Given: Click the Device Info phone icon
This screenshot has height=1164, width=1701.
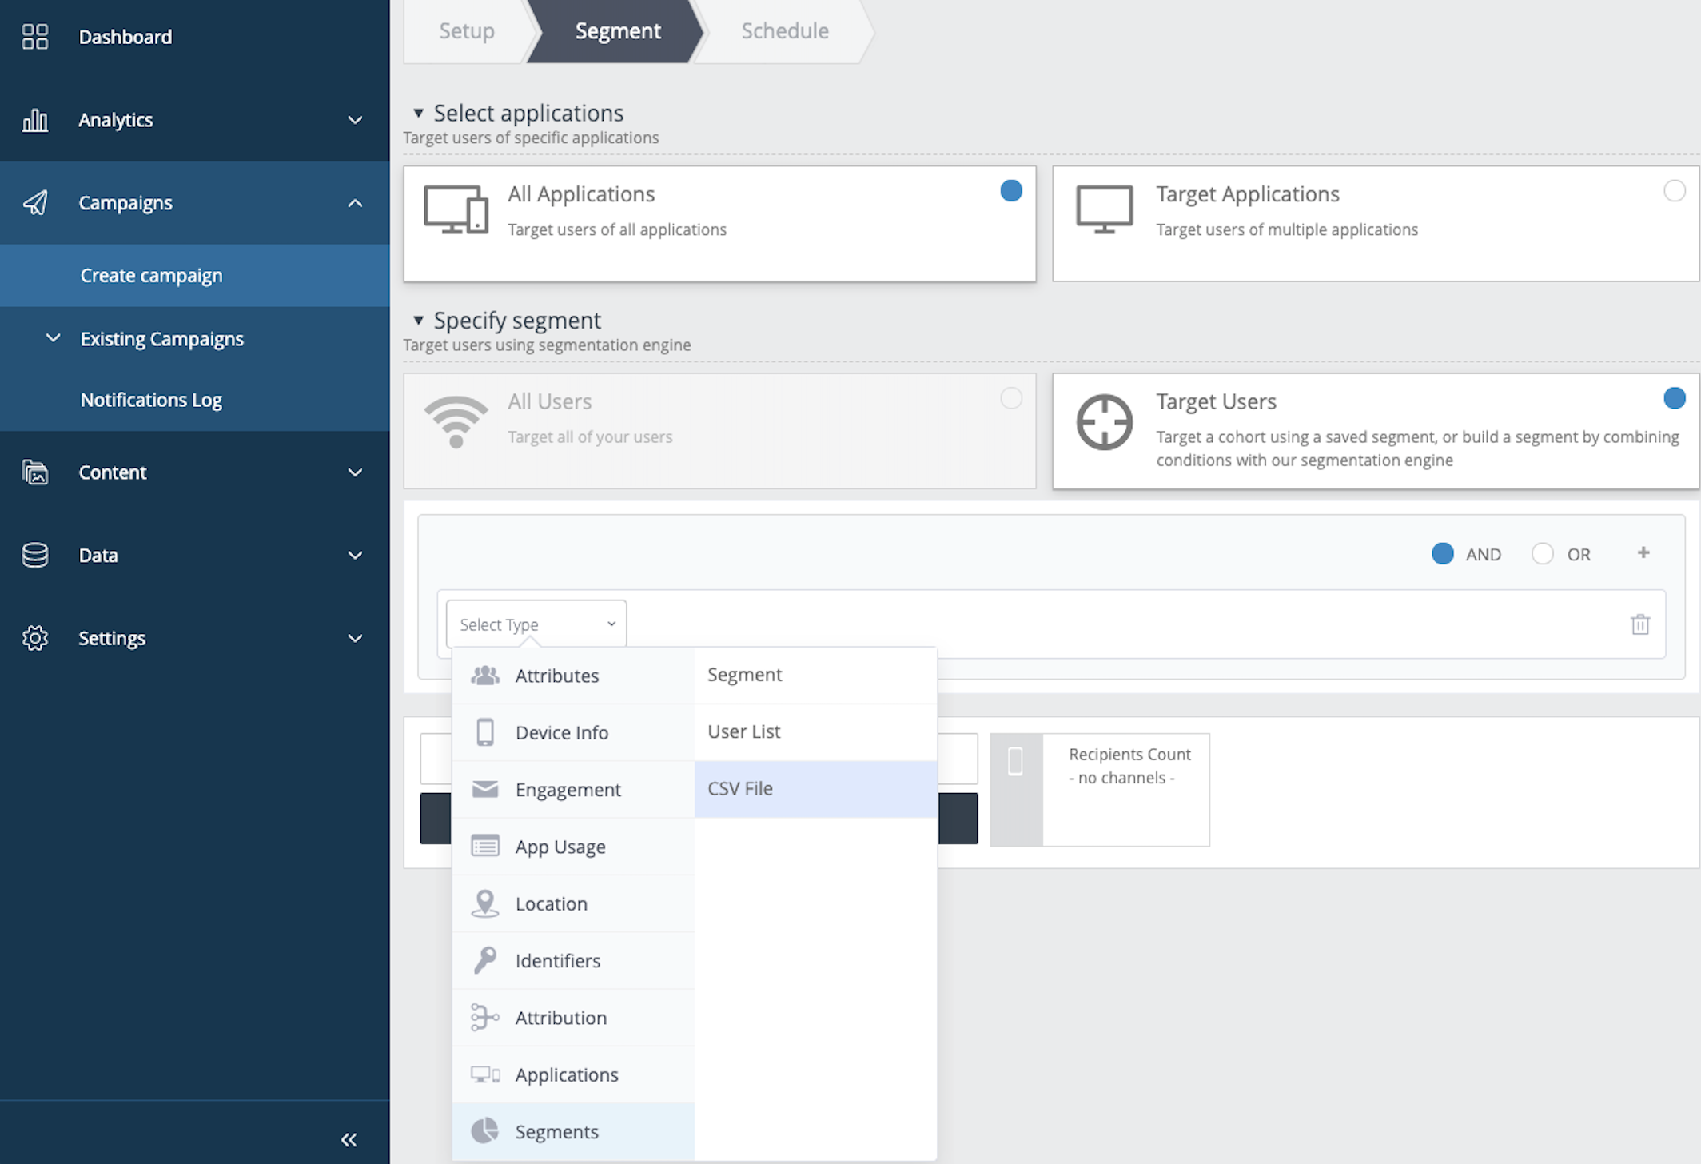Looking at the screenshot, I should (484, 732).
